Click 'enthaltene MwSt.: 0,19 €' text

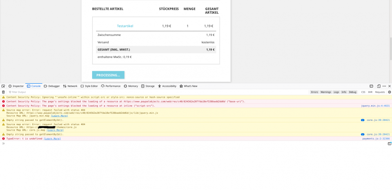point(114,57)
